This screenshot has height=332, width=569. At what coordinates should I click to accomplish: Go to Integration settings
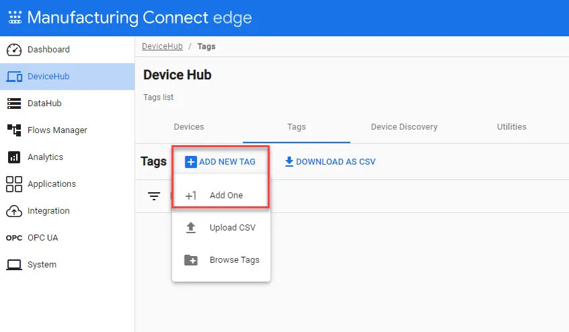[x=67, y=211]
